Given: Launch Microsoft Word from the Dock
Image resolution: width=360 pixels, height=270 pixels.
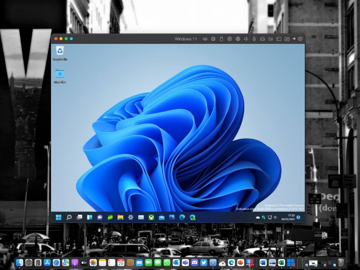Looking at the screenshot, I should click(263, 262).
